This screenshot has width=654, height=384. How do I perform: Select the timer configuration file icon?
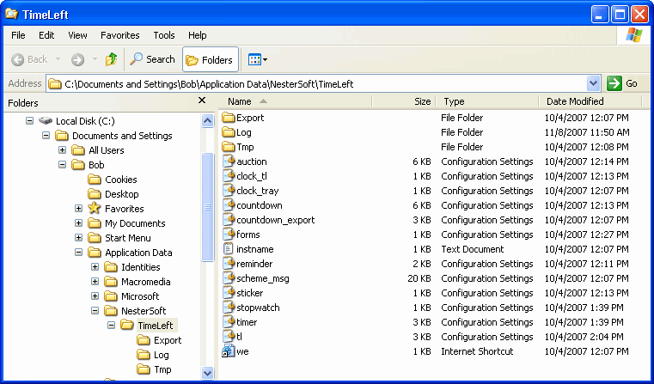228,322
